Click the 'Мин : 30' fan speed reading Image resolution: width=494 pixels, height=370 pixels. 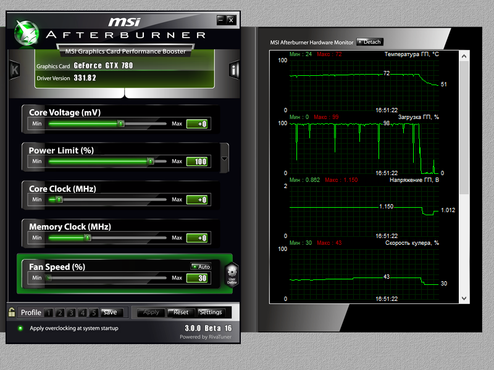(x=301, y=243)
